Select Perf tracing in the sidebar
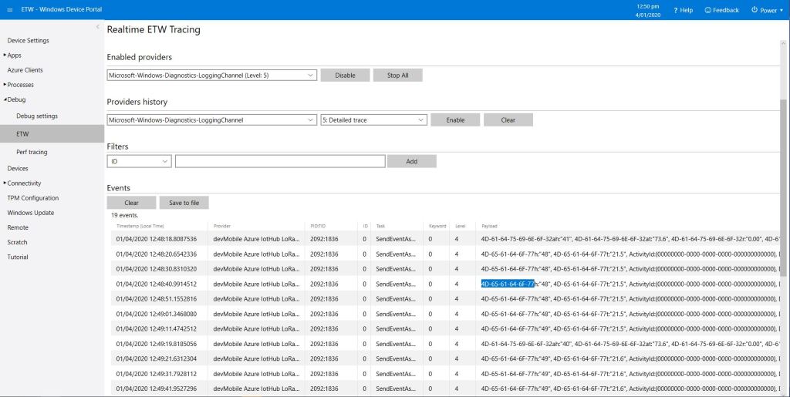Screen dimensions: 790x397 tap(32, 152)
